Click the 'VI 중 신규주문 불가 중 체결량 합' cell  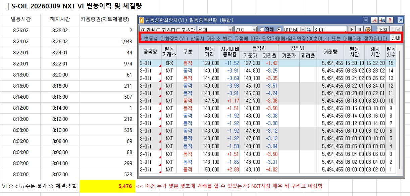click(40, 186)
